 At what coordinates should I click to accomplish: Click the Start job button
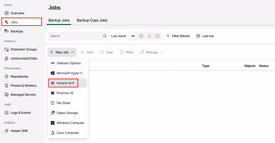coord(87,52)
